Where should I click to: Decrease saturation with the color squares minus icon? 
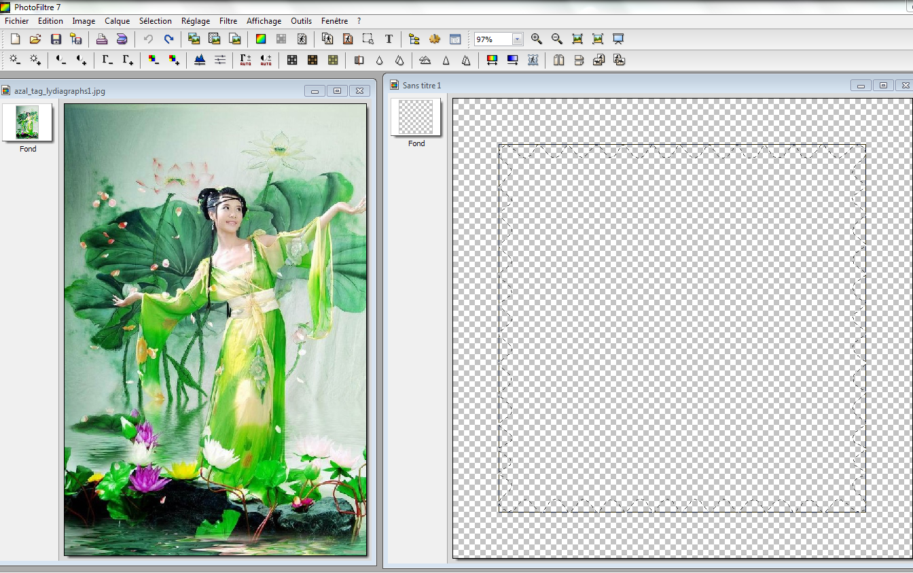click(154, 60)
